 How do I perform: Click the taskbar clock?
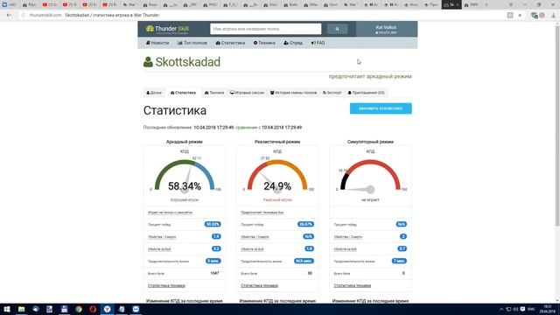(547, 309)
